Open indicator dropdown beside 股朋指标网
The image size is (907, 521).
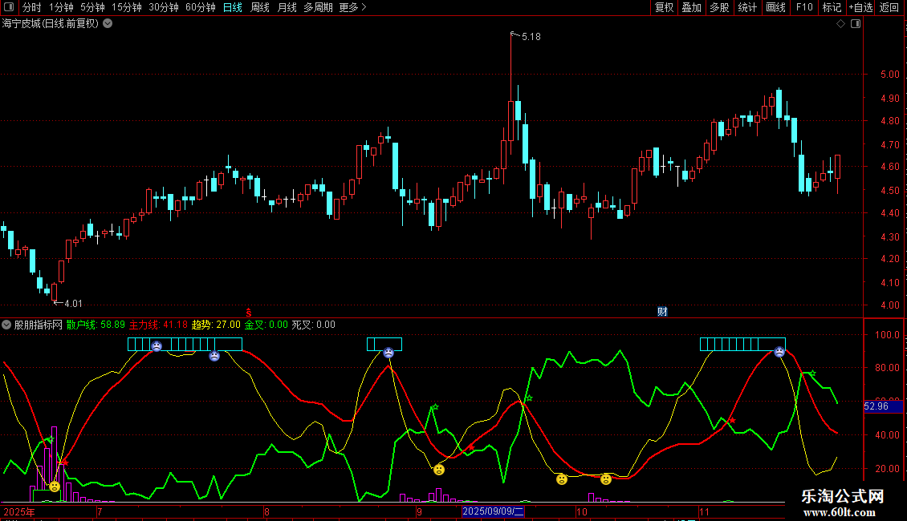coord(6,325)
